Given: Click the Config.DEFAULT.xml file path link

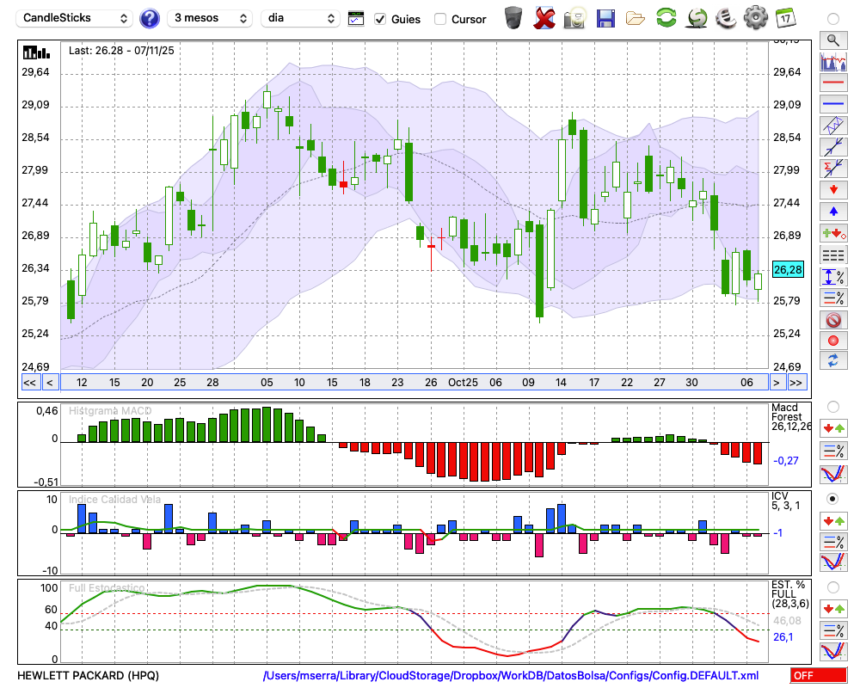Looking at the screenshot, I should [x=511, y=676].
